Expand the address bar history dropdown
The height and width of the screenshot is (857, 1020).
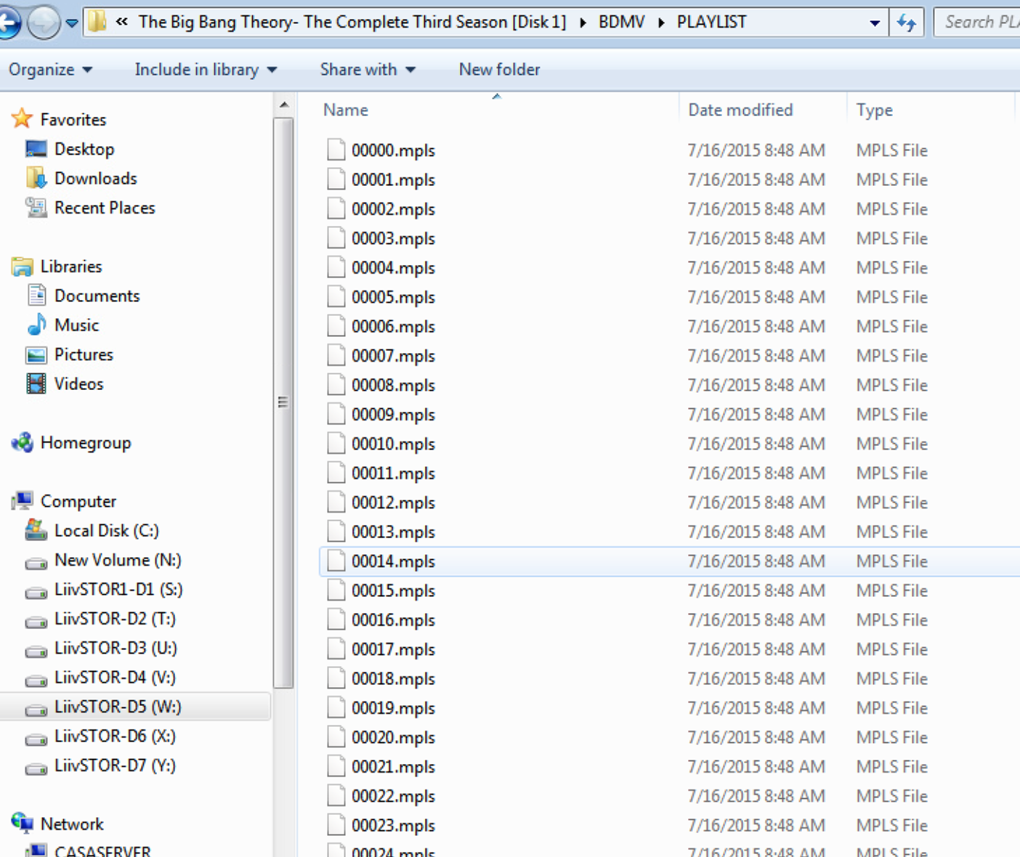pos(875,23)
